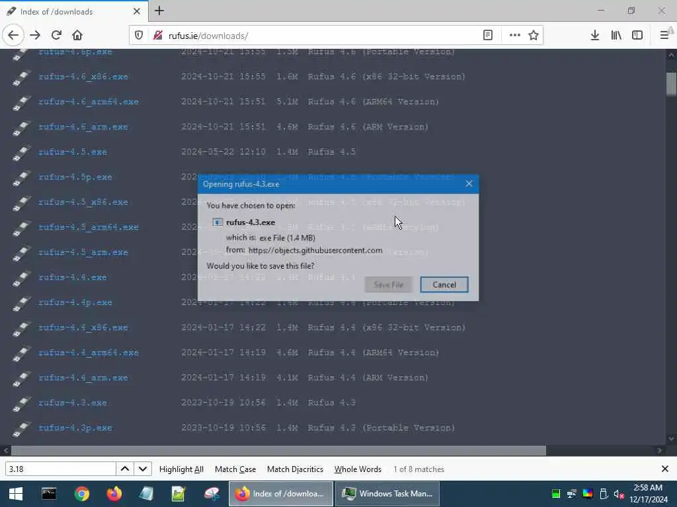Download rufus-4.4_arm.exe link
This screenshot has height=507, width=677.
pyautogui.click(x=83, y=378)
